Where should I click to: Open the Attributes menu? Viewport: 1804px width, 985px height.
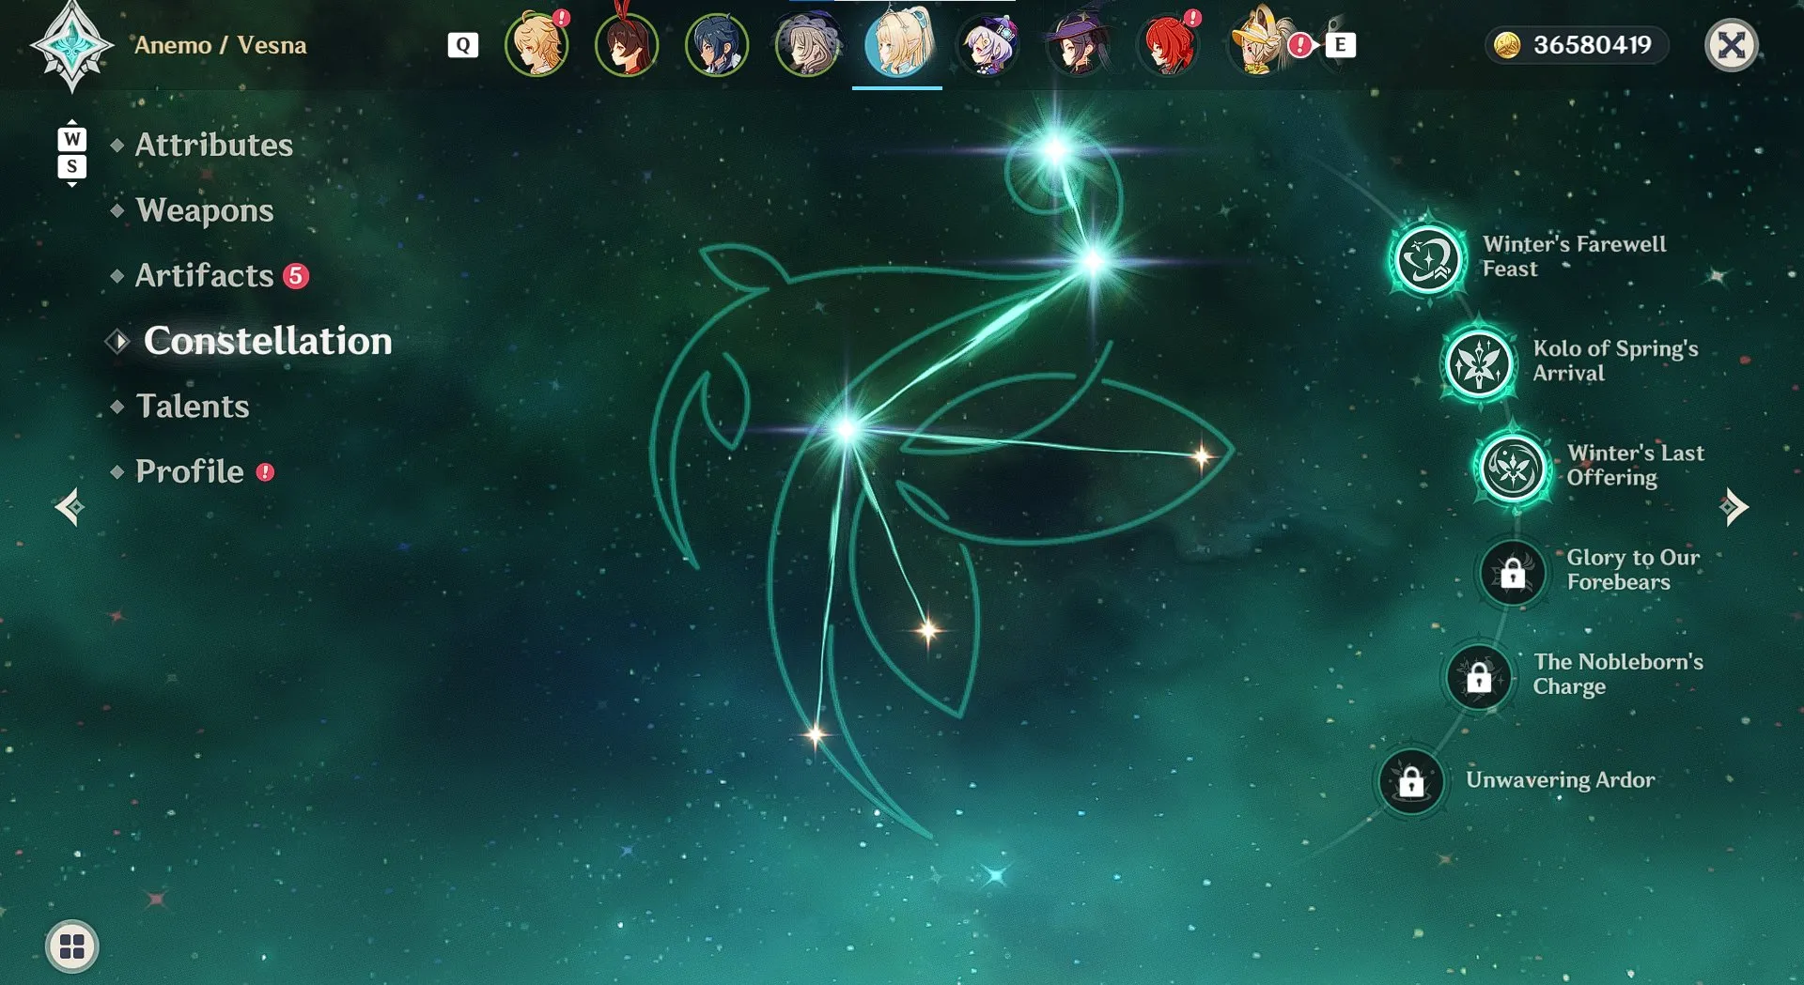pos(214,145)
